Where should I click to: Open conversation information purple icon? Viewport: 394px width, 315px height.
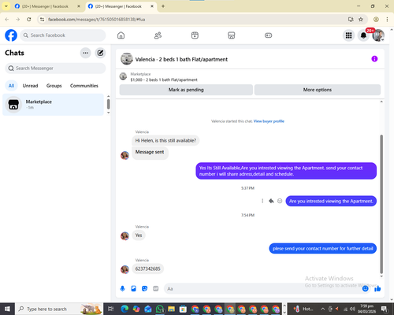click(374, 59)
